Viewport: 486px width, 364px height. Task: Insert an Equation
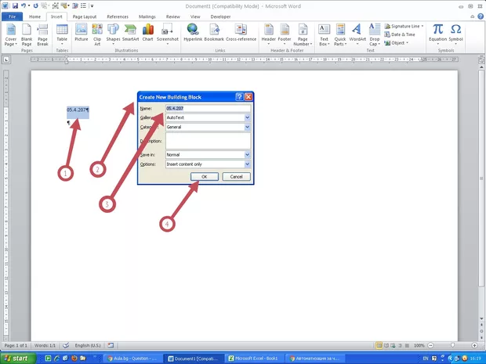[437, 34]
